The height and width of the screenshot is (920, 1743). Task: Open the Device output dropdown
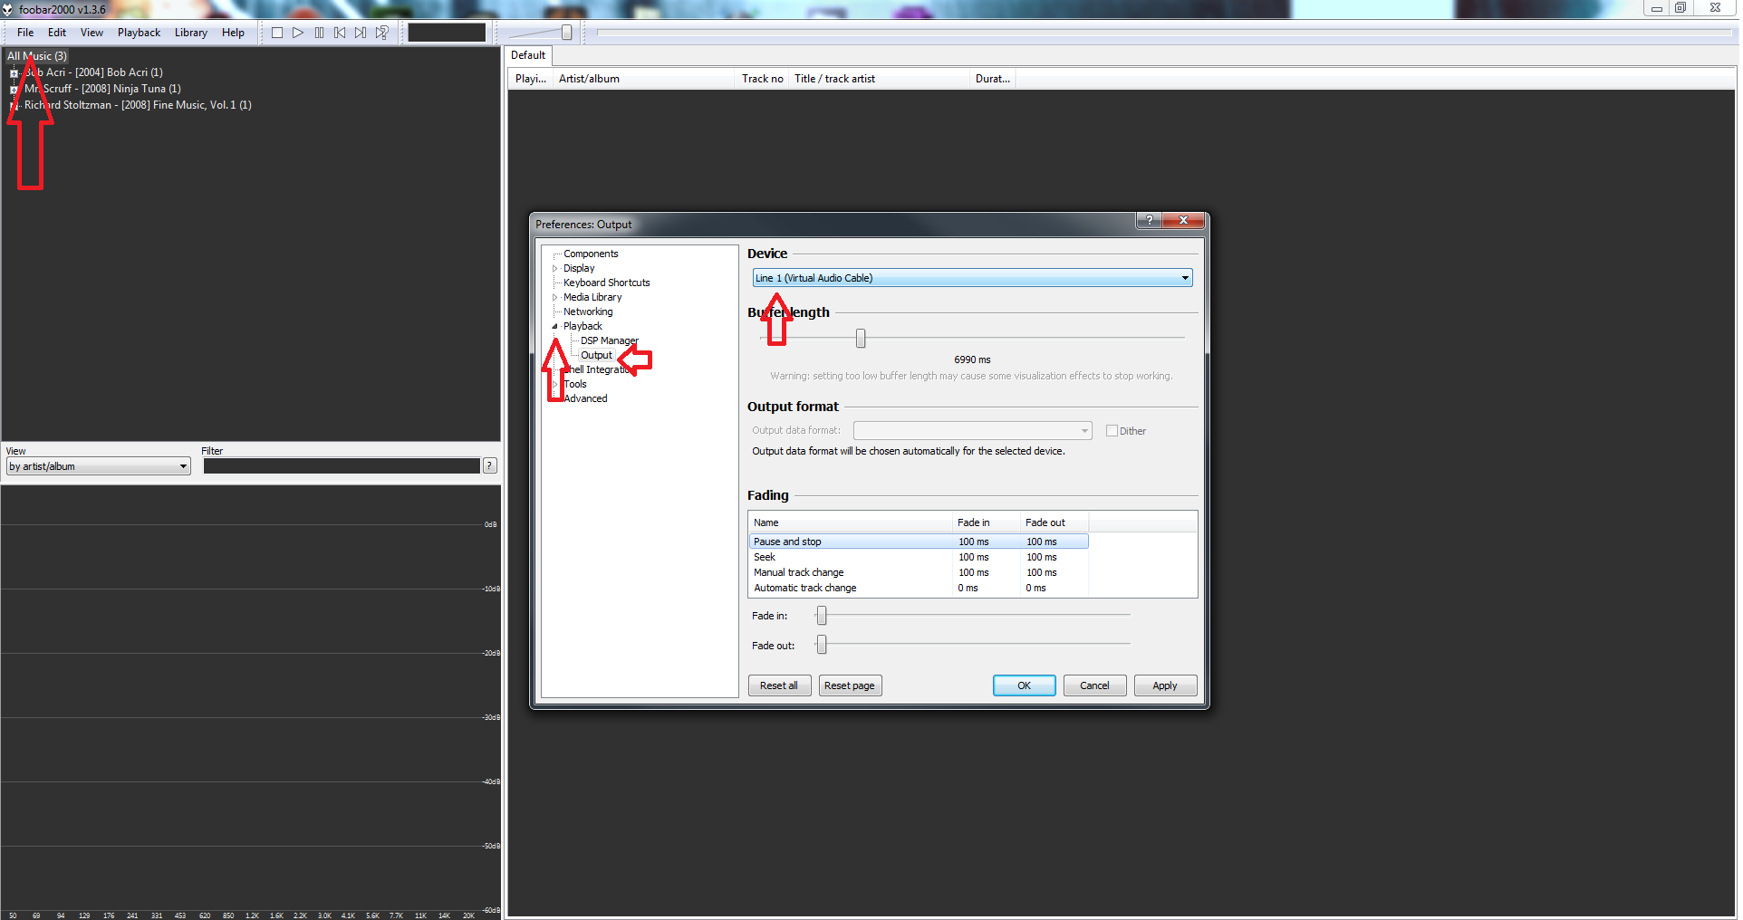[x=972, y=278]
